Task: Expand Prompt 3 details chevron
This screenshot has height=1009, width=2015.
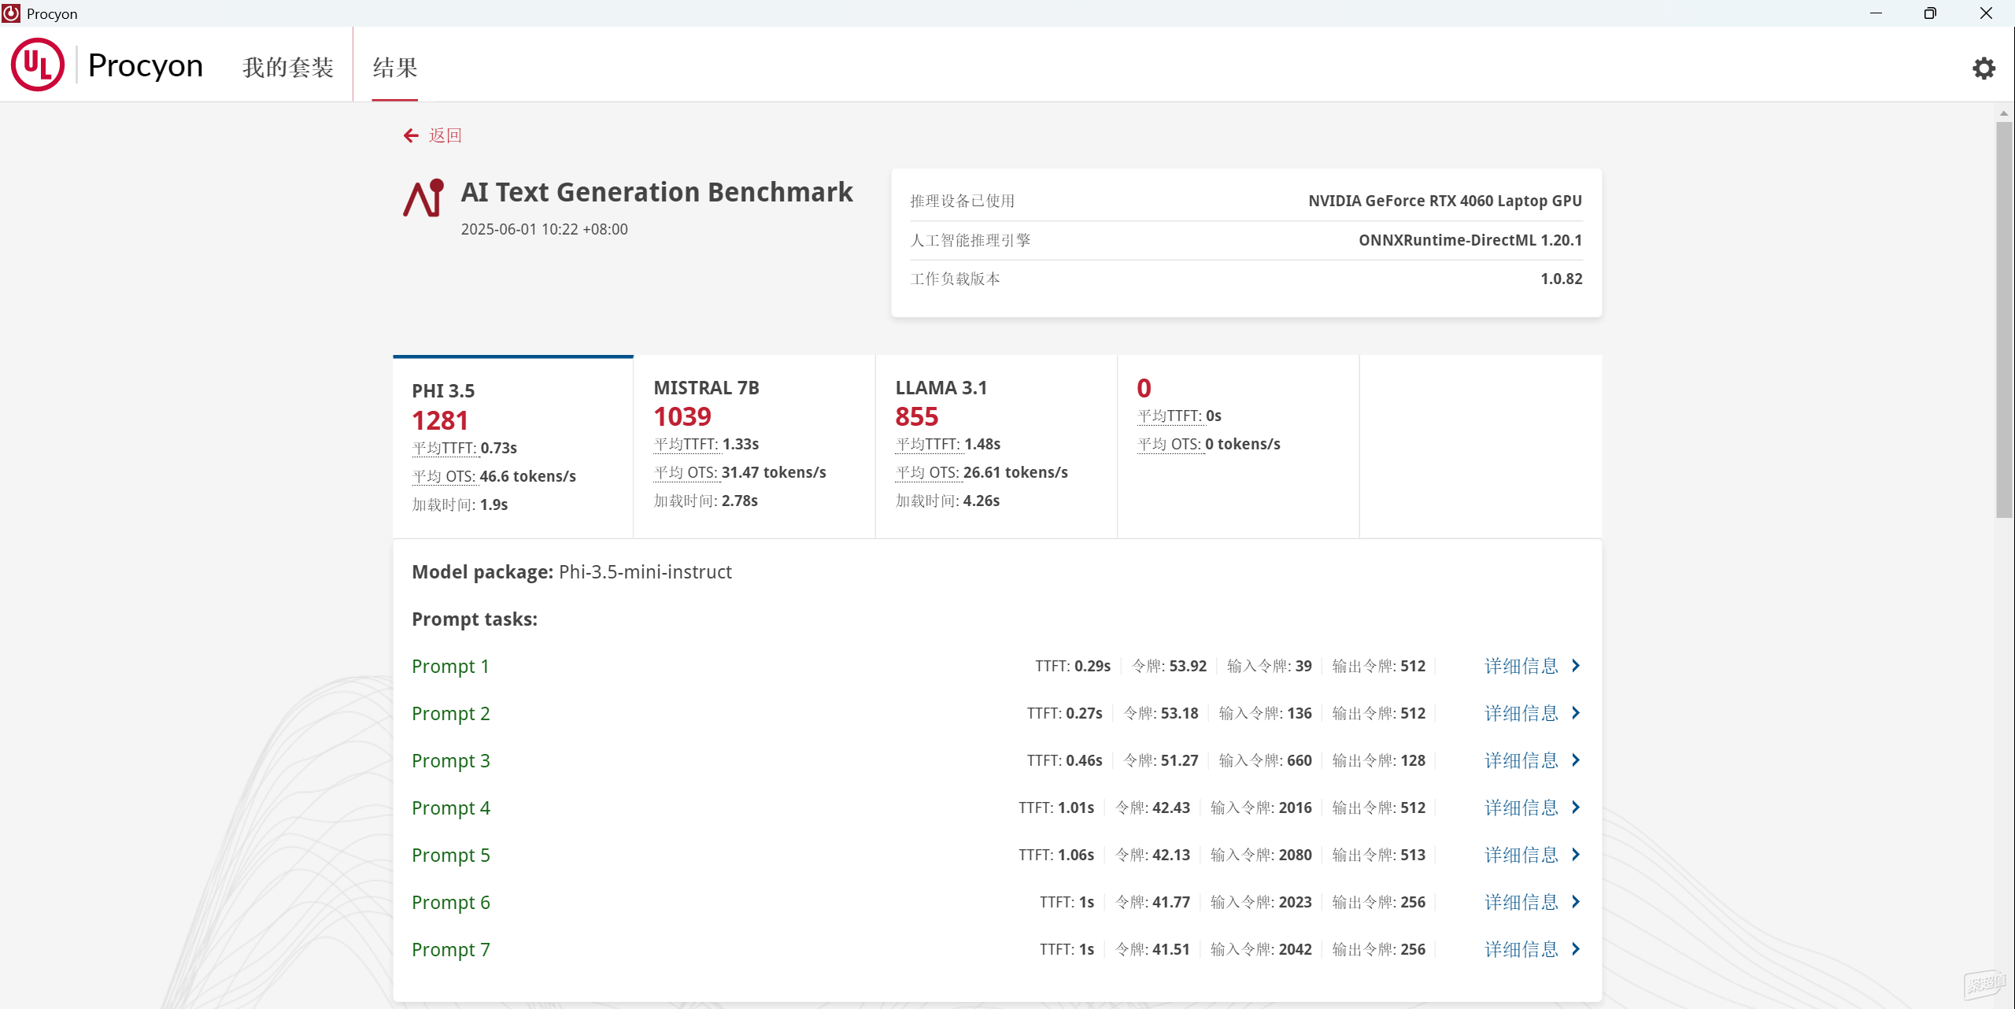Action: click(x=1576, y=760)
